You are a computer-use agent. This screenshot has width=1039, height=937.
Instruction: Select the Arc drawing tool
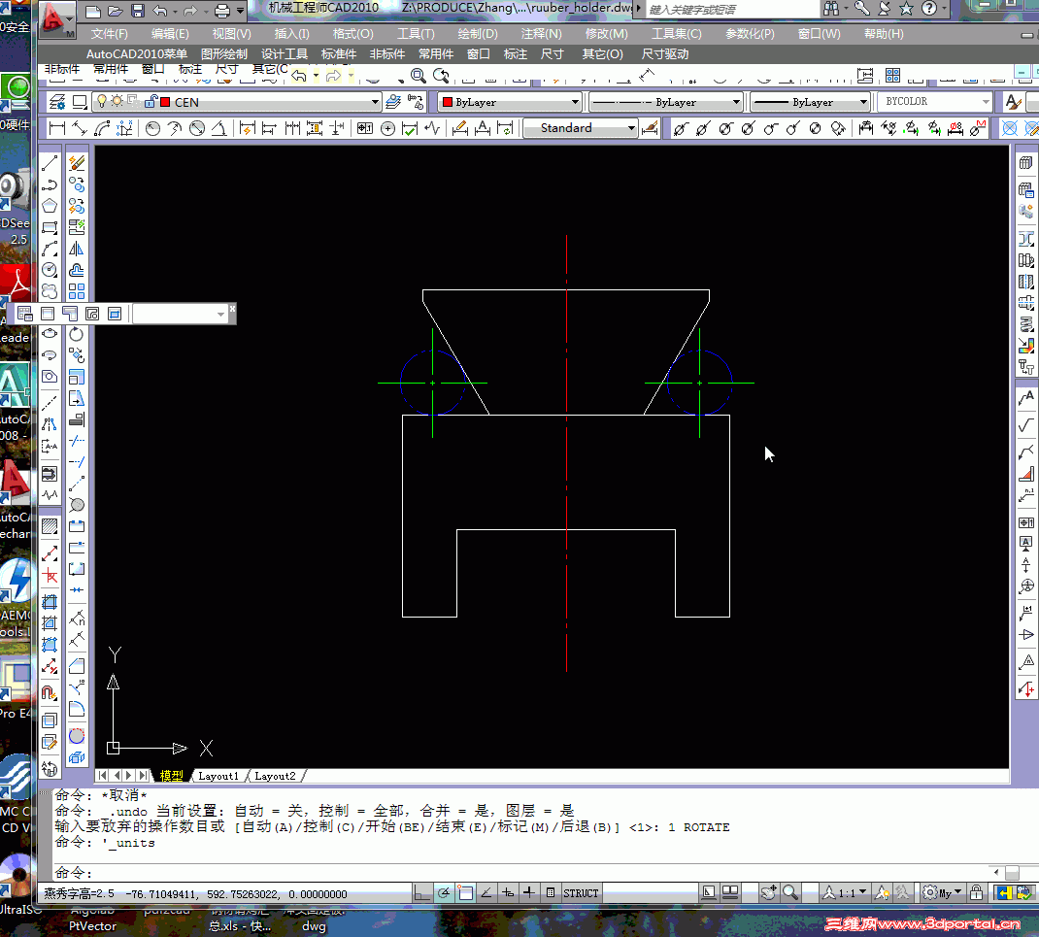coord(50,250)
